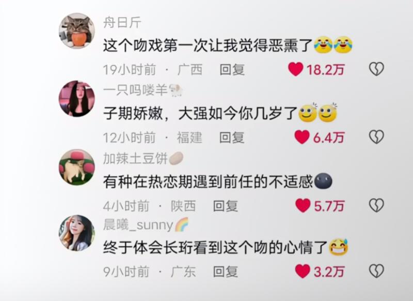Reply to the 广东 comment via 回复
413x301 pixels.
coord(226,272)
